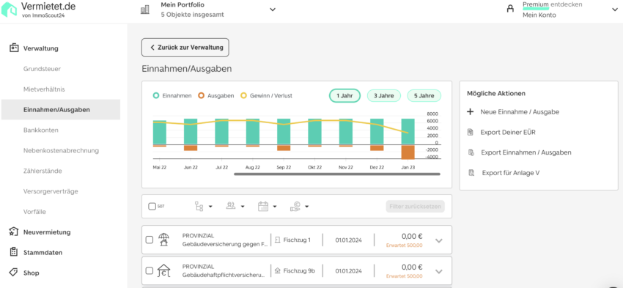The width and height of the screenshot is (623, 288).
Task: Click the Export für Anlage V icon
Action: [471, 173]
